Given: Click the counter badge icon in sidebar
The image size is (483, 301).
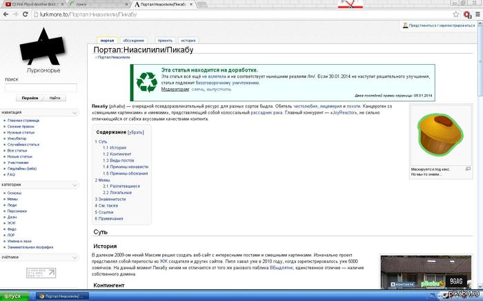Looking at the screenshot, I should click(x=41, y=273).
